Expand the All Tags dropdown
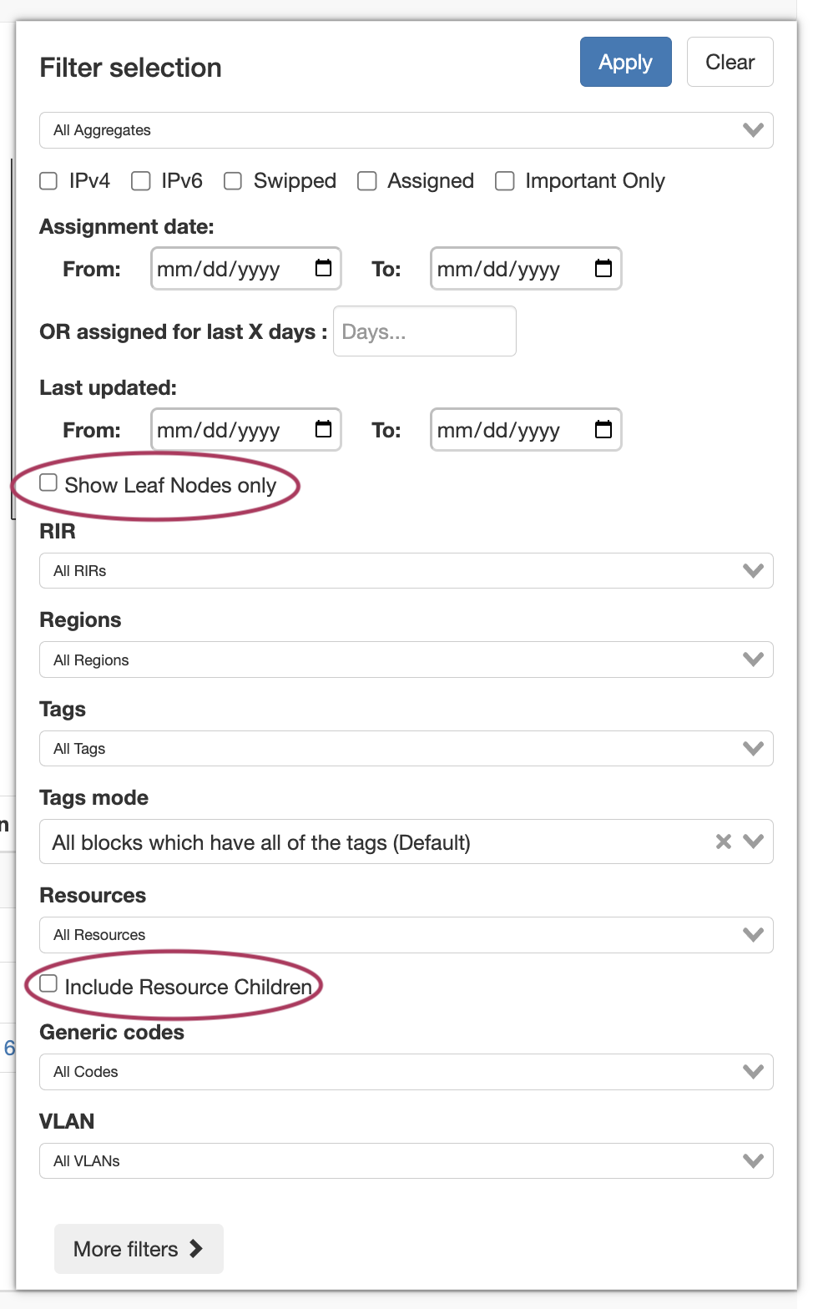 [406, 749]
